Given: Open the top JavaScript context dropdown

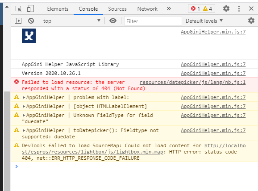Looking at the screenshot, I should (71, 21).
